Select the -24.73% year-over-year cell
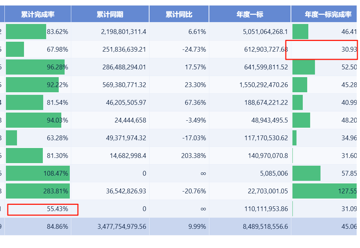 (x=194, y=49)
